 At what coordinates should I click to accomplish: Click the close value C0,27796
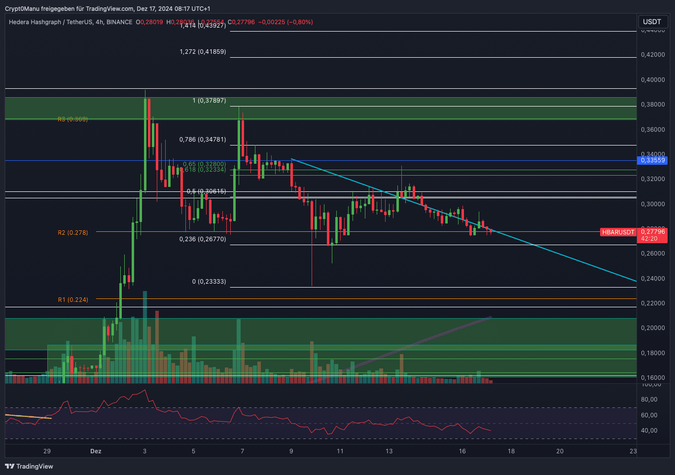(x=241, y=22)
